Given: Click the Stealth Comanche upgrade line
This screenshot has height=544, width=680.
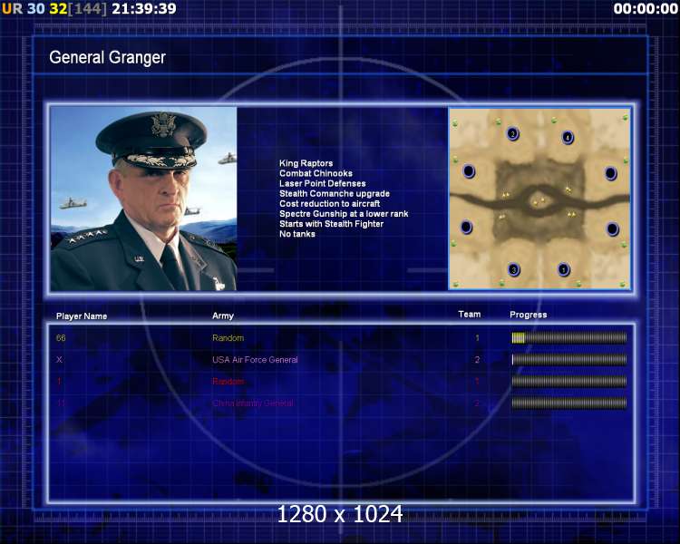Looking at the screenshot, I should pos(335,193).
